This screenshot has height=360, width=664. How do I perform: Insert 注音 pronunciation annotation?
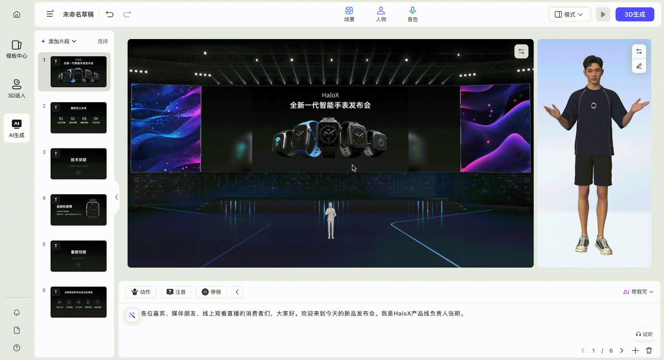pyautogui.click(x=176, y=292)
